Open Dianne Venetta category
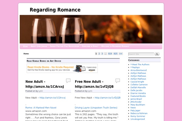Screen dimensions: 182x121 coord(138,93)
